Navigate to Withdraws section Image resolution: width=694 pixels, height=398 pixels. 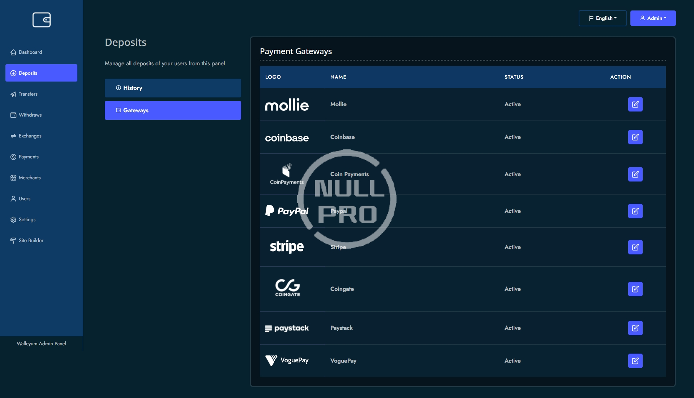coord(30,115)
